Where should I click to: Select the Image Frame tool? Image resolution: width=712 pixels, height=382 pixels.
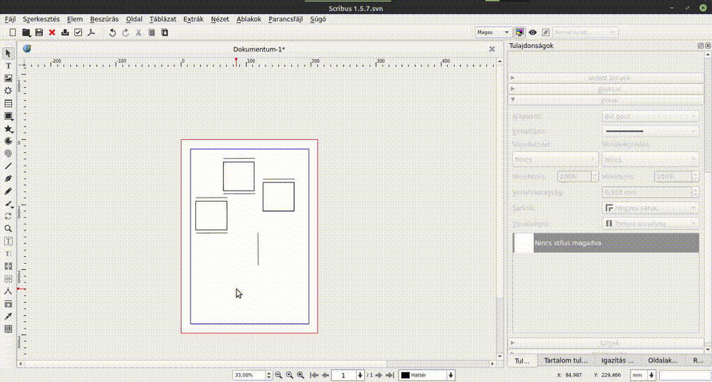click(x=8, y=79)
